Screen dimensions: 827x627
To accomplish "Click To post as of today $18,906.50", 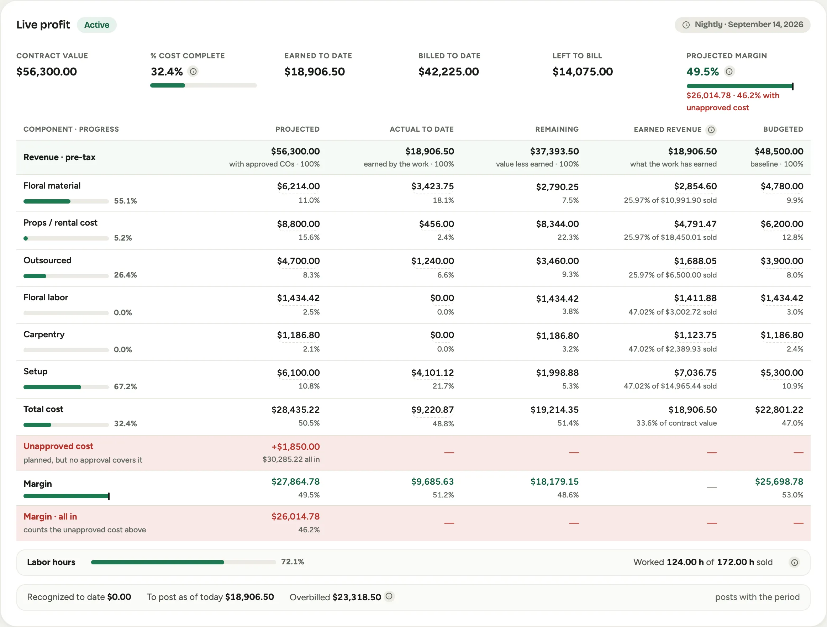I will point(211,597).
